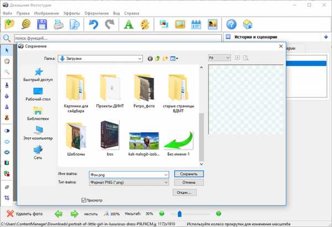This screenshot has height=227, width=332.
Task: Click the blue question mark help icon
Action: coord(231,24)
